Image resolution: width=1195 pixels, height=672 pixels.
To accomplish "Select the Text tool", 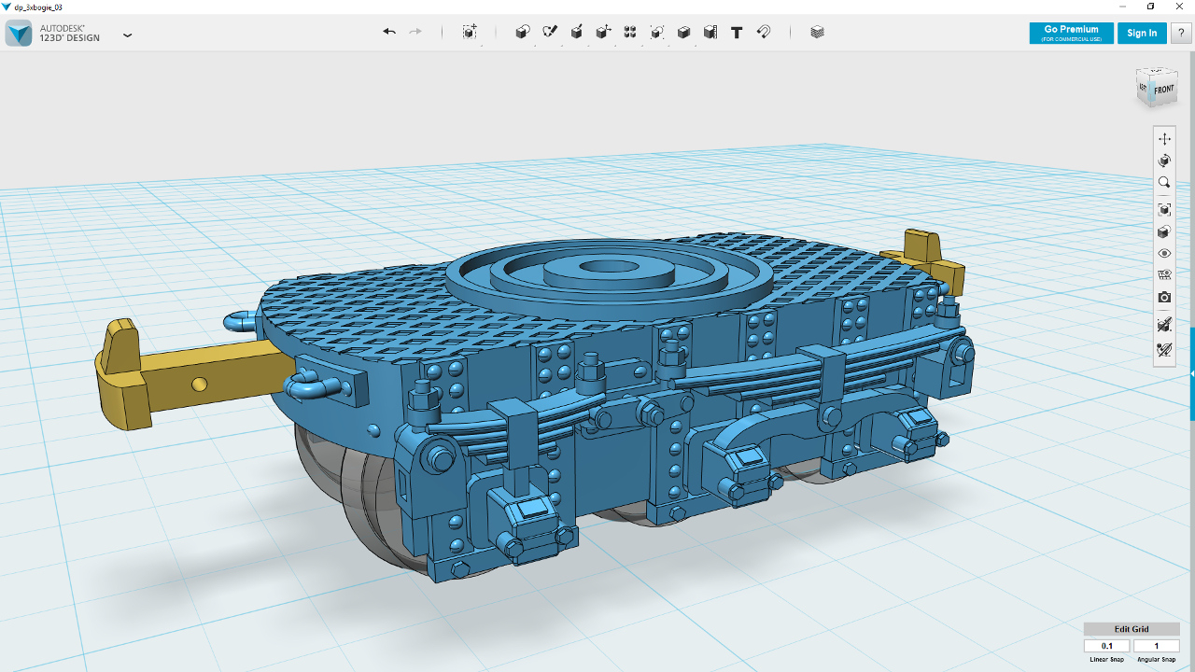I will 737,32.
